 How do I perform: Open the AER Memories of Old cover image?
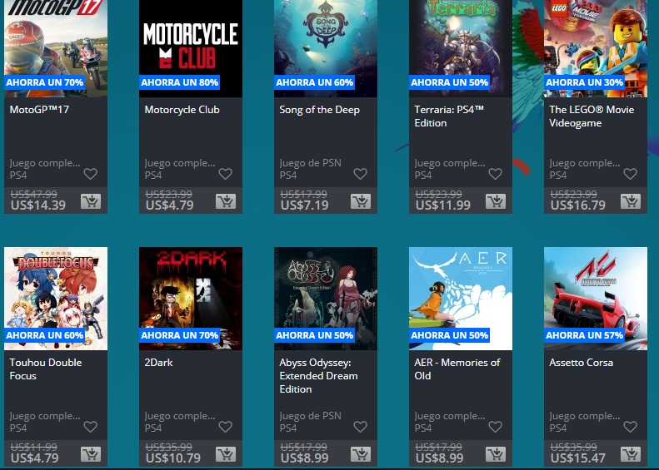[461, 299]
